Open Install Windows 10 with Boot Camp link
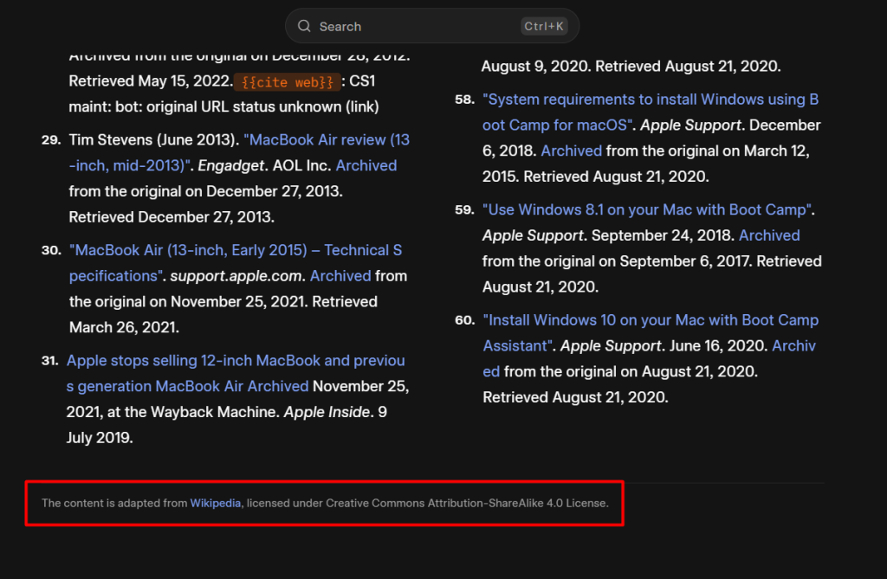 click(x=650, y=320)
